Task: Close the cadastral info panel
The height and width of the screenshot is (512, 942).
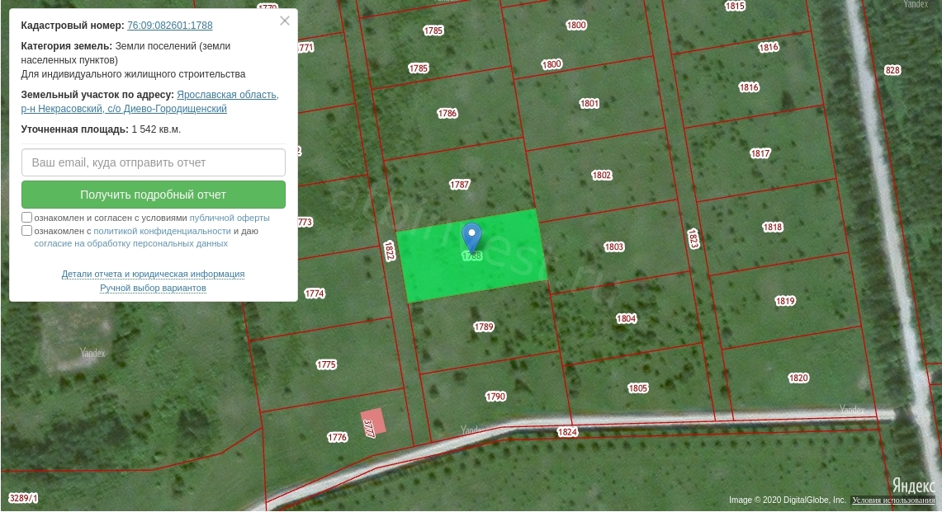Action: pos(285,21)
